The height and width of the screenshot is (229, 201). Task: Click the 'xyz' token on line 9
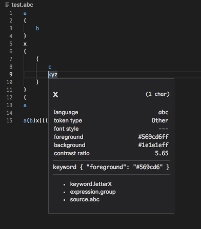pyautogui.click(x=53, y=75)
